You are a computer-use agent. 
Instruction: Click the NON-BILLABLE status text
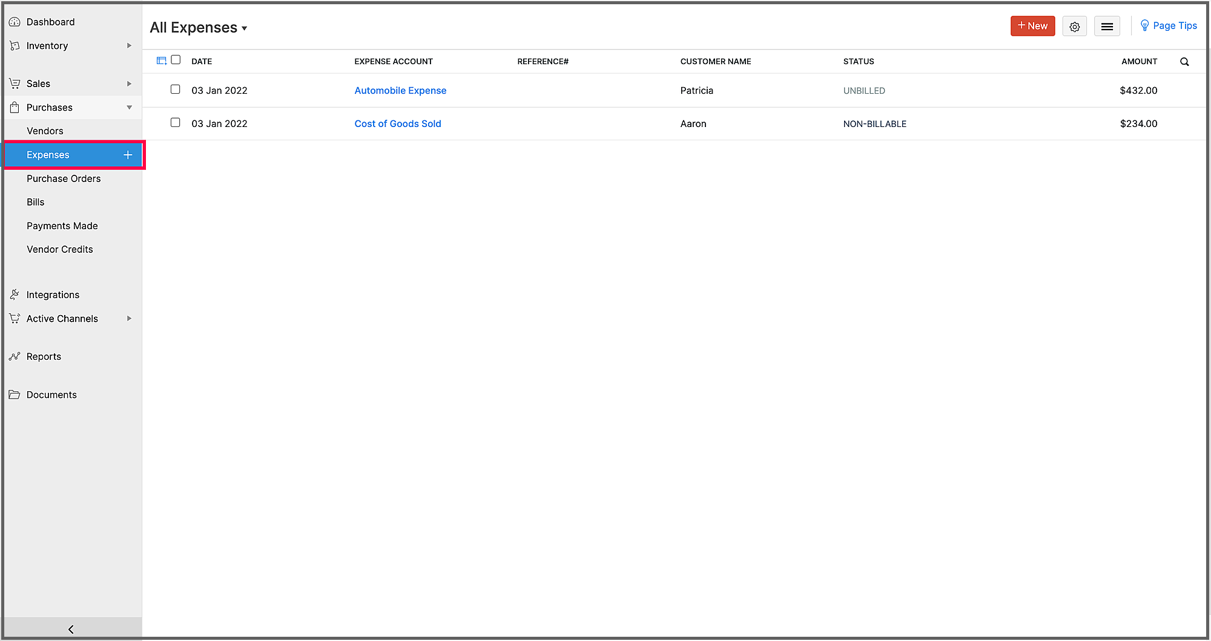(x=875, y=124)
